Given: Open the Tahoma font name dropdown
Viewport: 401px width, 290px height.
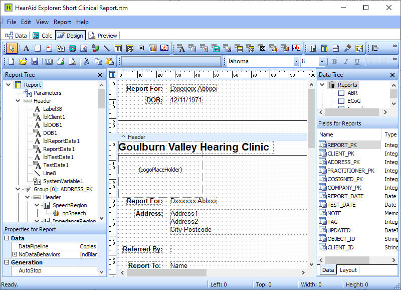Looking at the screenshot, I should (296, 61).
